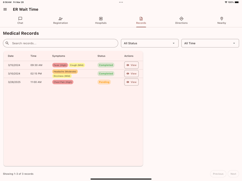Click the eye icon in 3/28/2025 row

tap(128, 82)
